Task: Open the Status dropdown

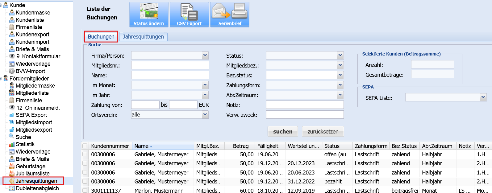Action: (340, 55)
